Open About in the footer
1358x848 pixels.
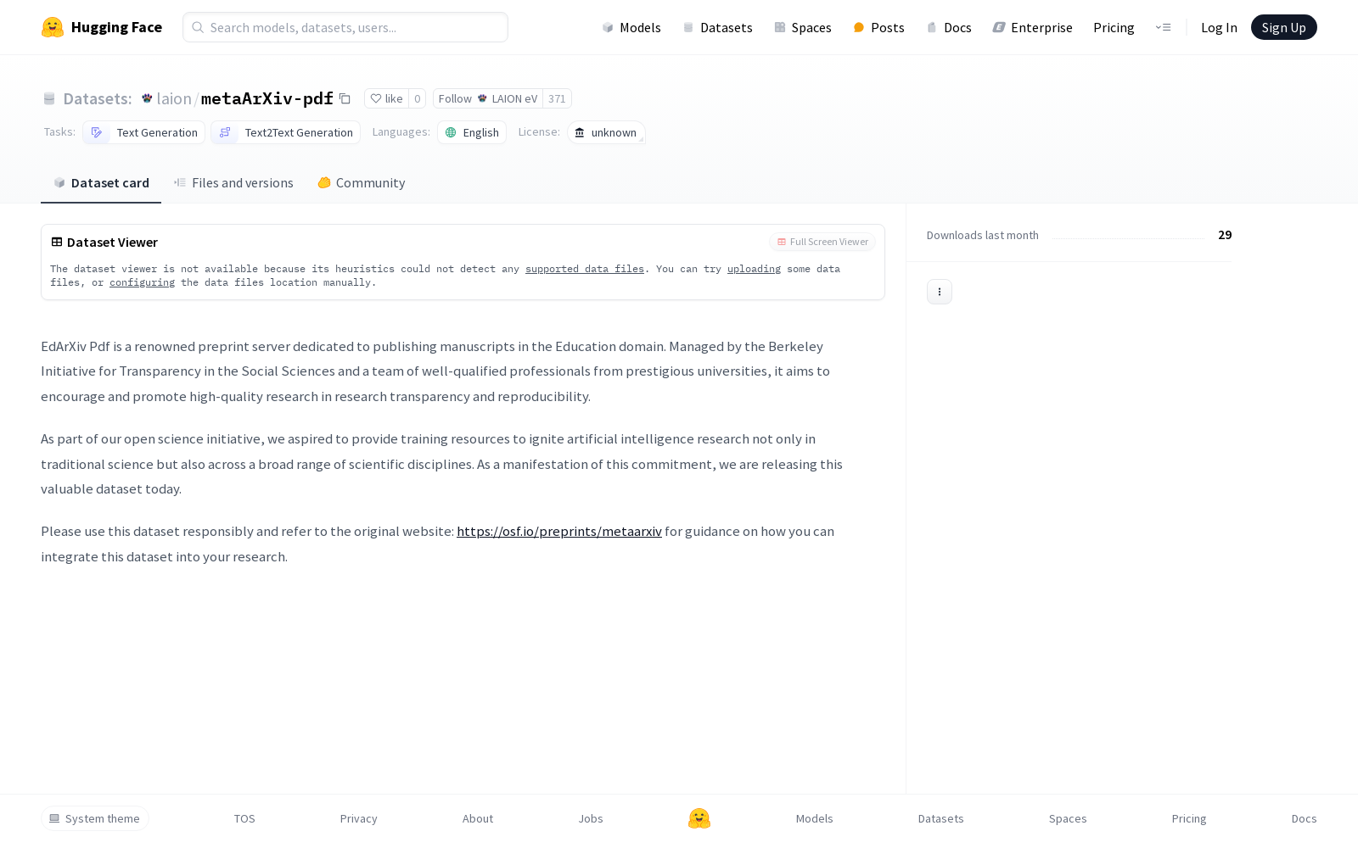click(478, 818)
